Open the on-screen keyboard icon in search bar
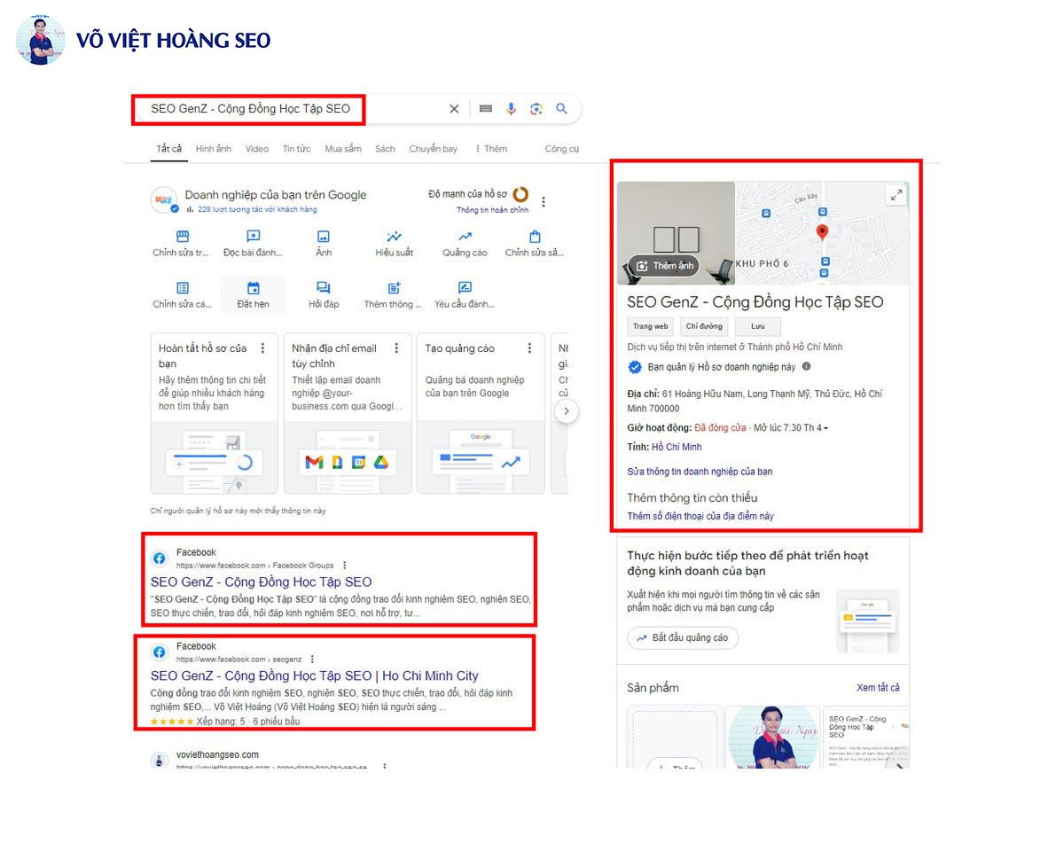This screenshot has width=1064, height=859. 486,109
